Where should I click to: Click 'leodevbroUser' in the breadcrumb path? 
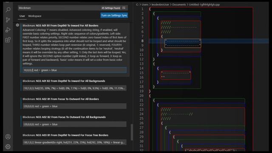click(160, 5)
